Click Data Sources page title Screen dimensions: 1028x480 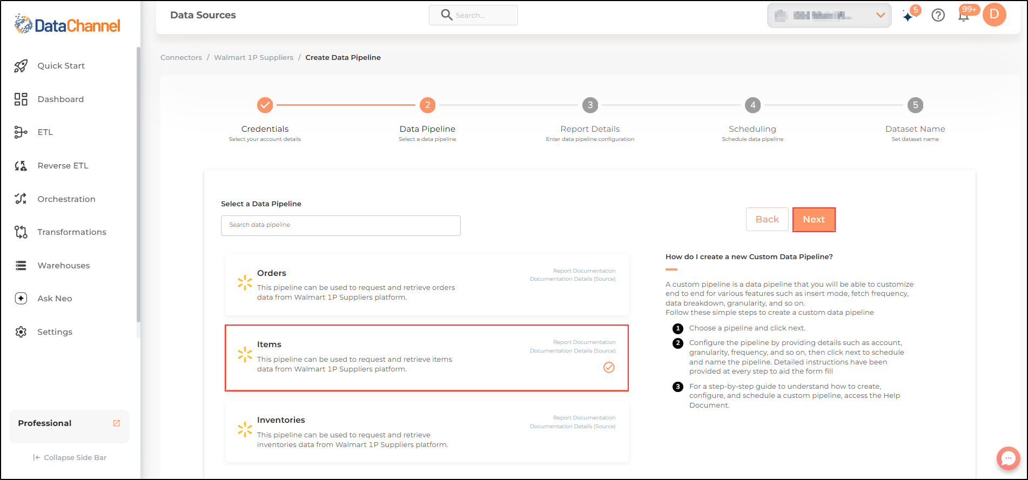point(203,15)
